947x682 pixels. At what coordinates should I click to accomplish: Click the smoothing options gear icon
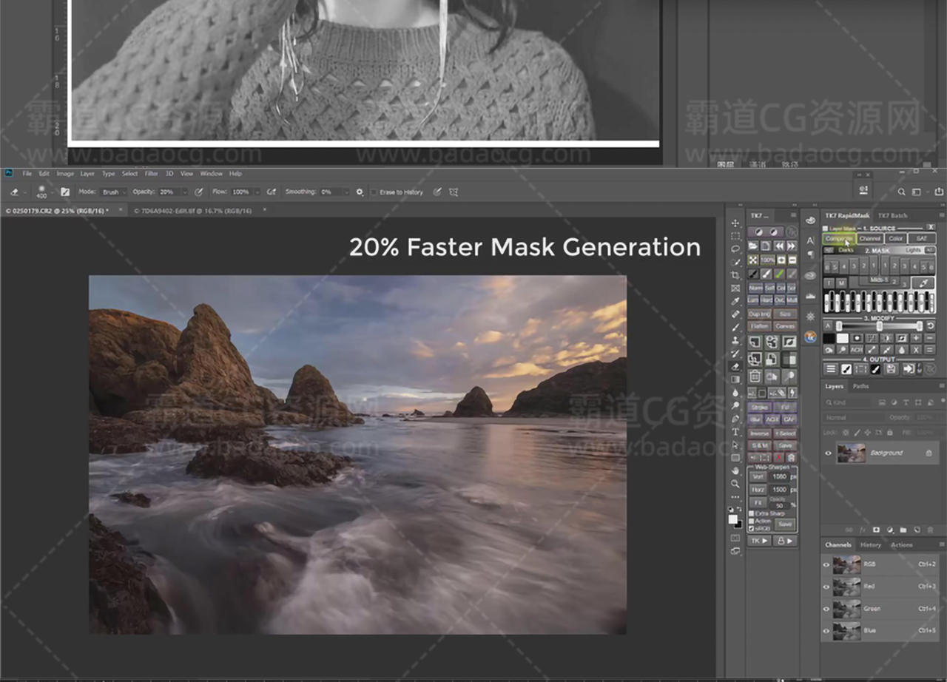point(360,192)
